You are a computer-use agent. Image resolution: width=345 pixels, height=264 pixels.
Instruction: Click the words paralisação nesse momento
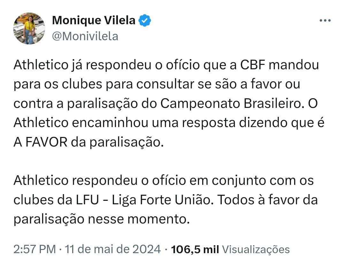[x=102, y=220]
